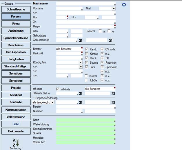Expand the Titel dropdown
The image size is (182, 150).
click(x=113, y=9)
